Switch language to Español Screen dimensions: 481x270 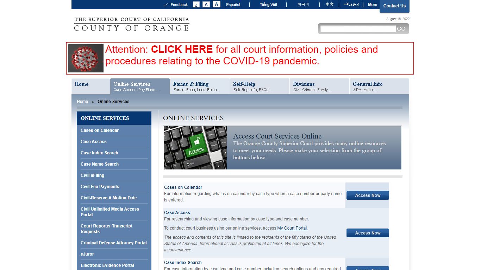click(x=233, y=5)
